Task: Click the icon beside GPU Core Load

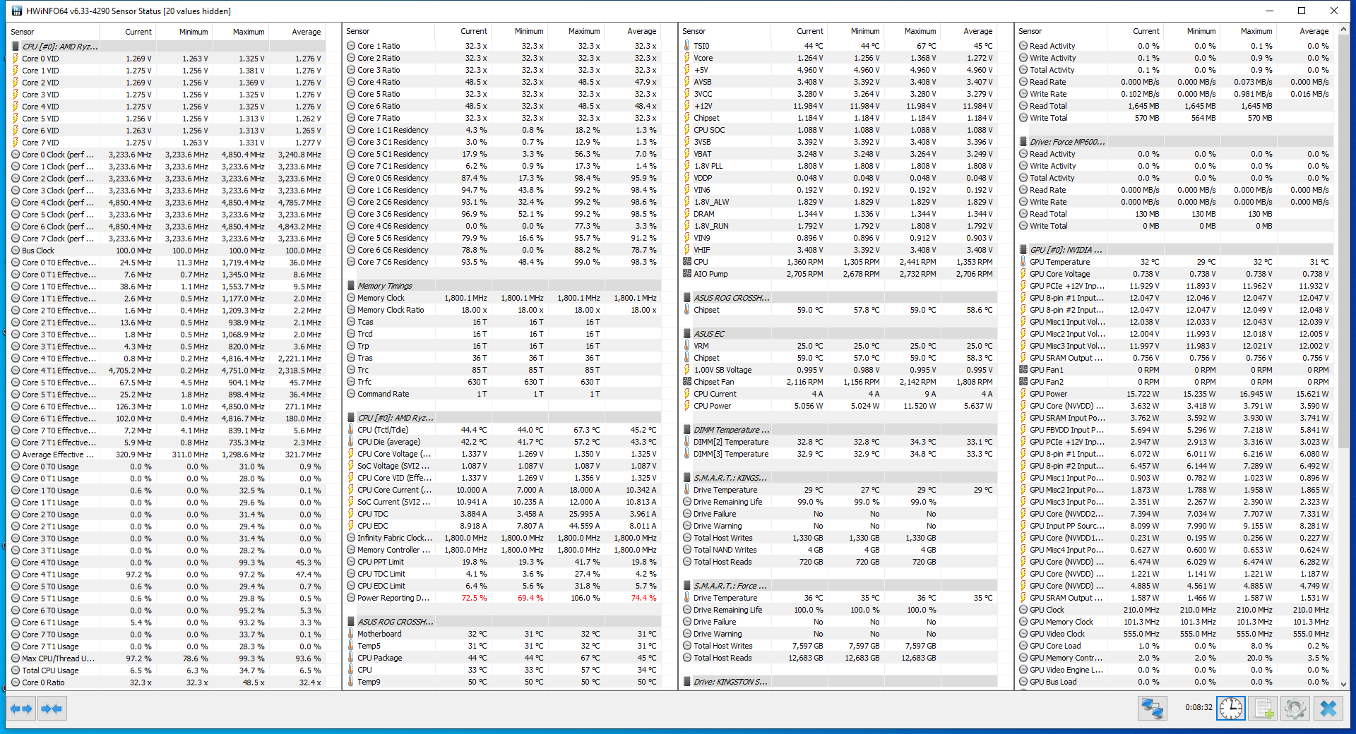Action: click(x=1023, y=646)
